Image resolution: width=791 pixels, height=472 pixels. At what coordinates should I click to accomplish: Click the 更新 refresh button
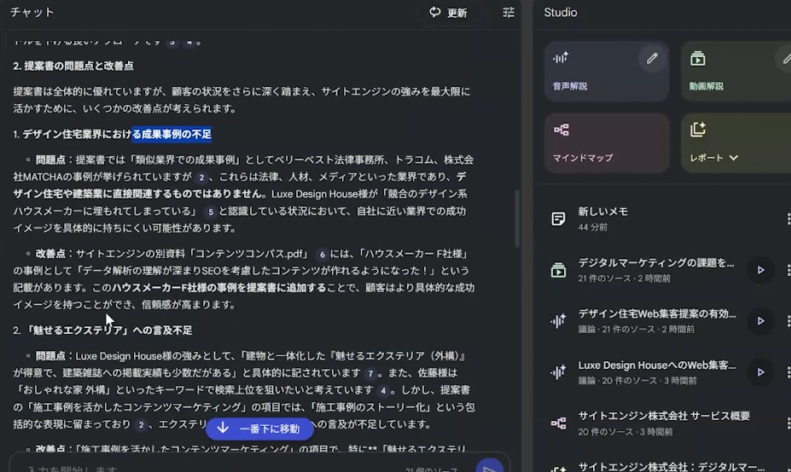point(448,13)
